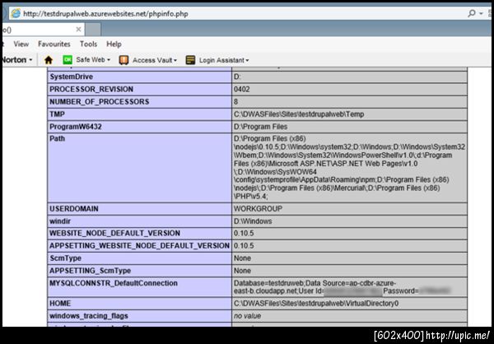This screenshot has height=344, width=494.
Task: Click the TMP variable name
Action: coord(57,114)
